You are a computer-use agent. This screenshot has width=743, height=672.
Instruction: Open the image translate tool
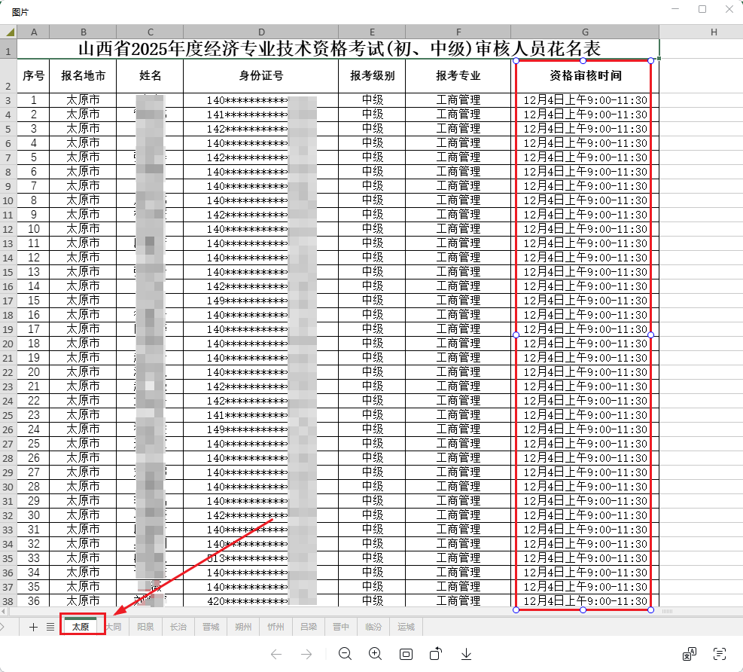tap(690, 654)
